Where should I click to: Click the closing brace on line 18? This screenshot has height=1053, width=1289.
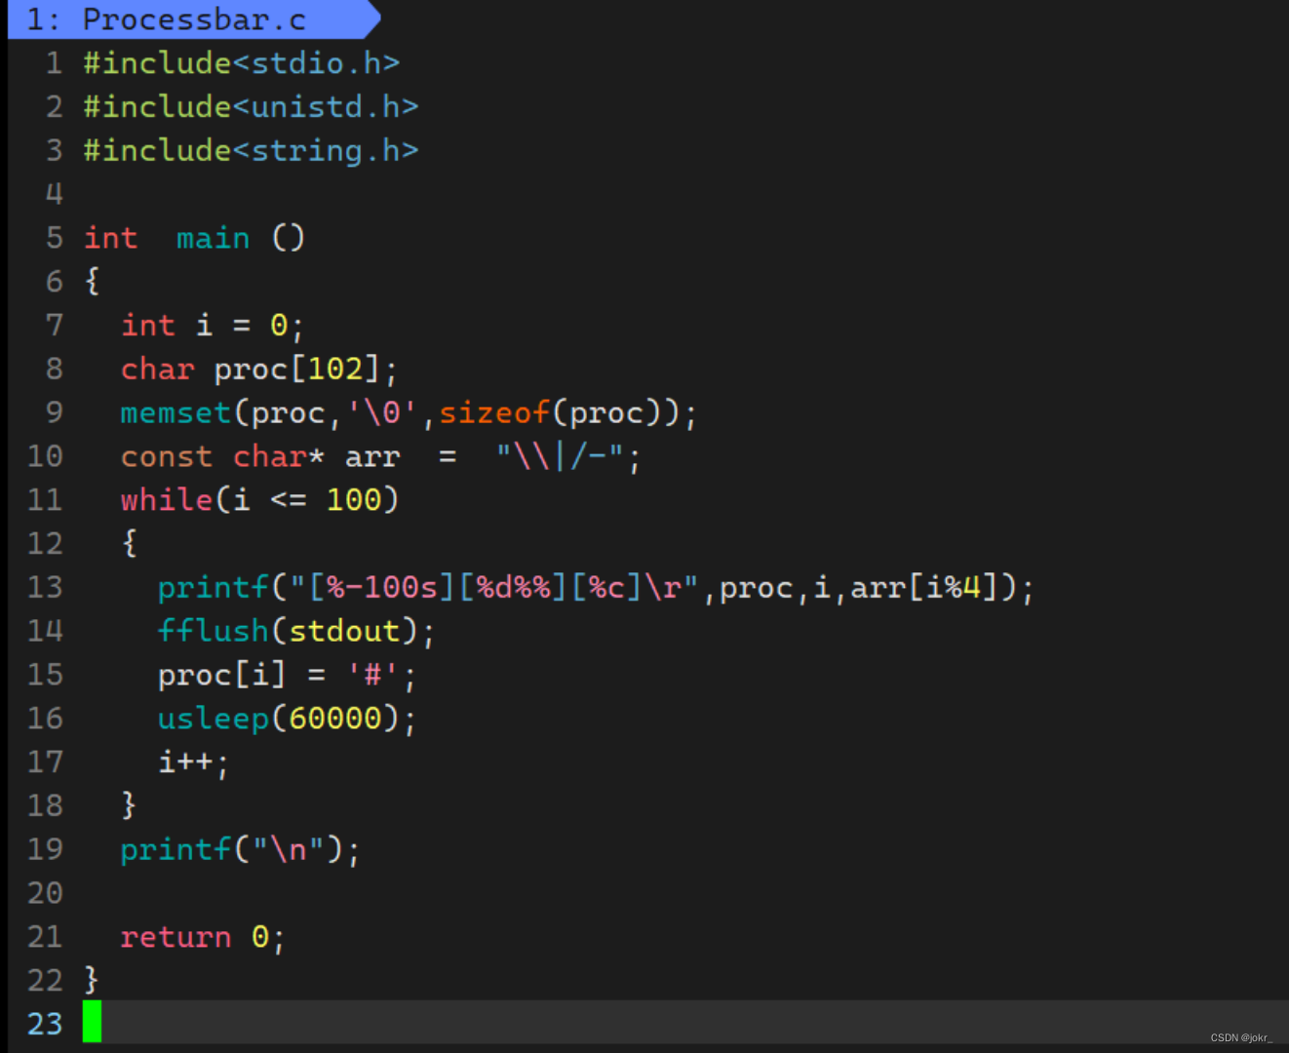point(129,804)
